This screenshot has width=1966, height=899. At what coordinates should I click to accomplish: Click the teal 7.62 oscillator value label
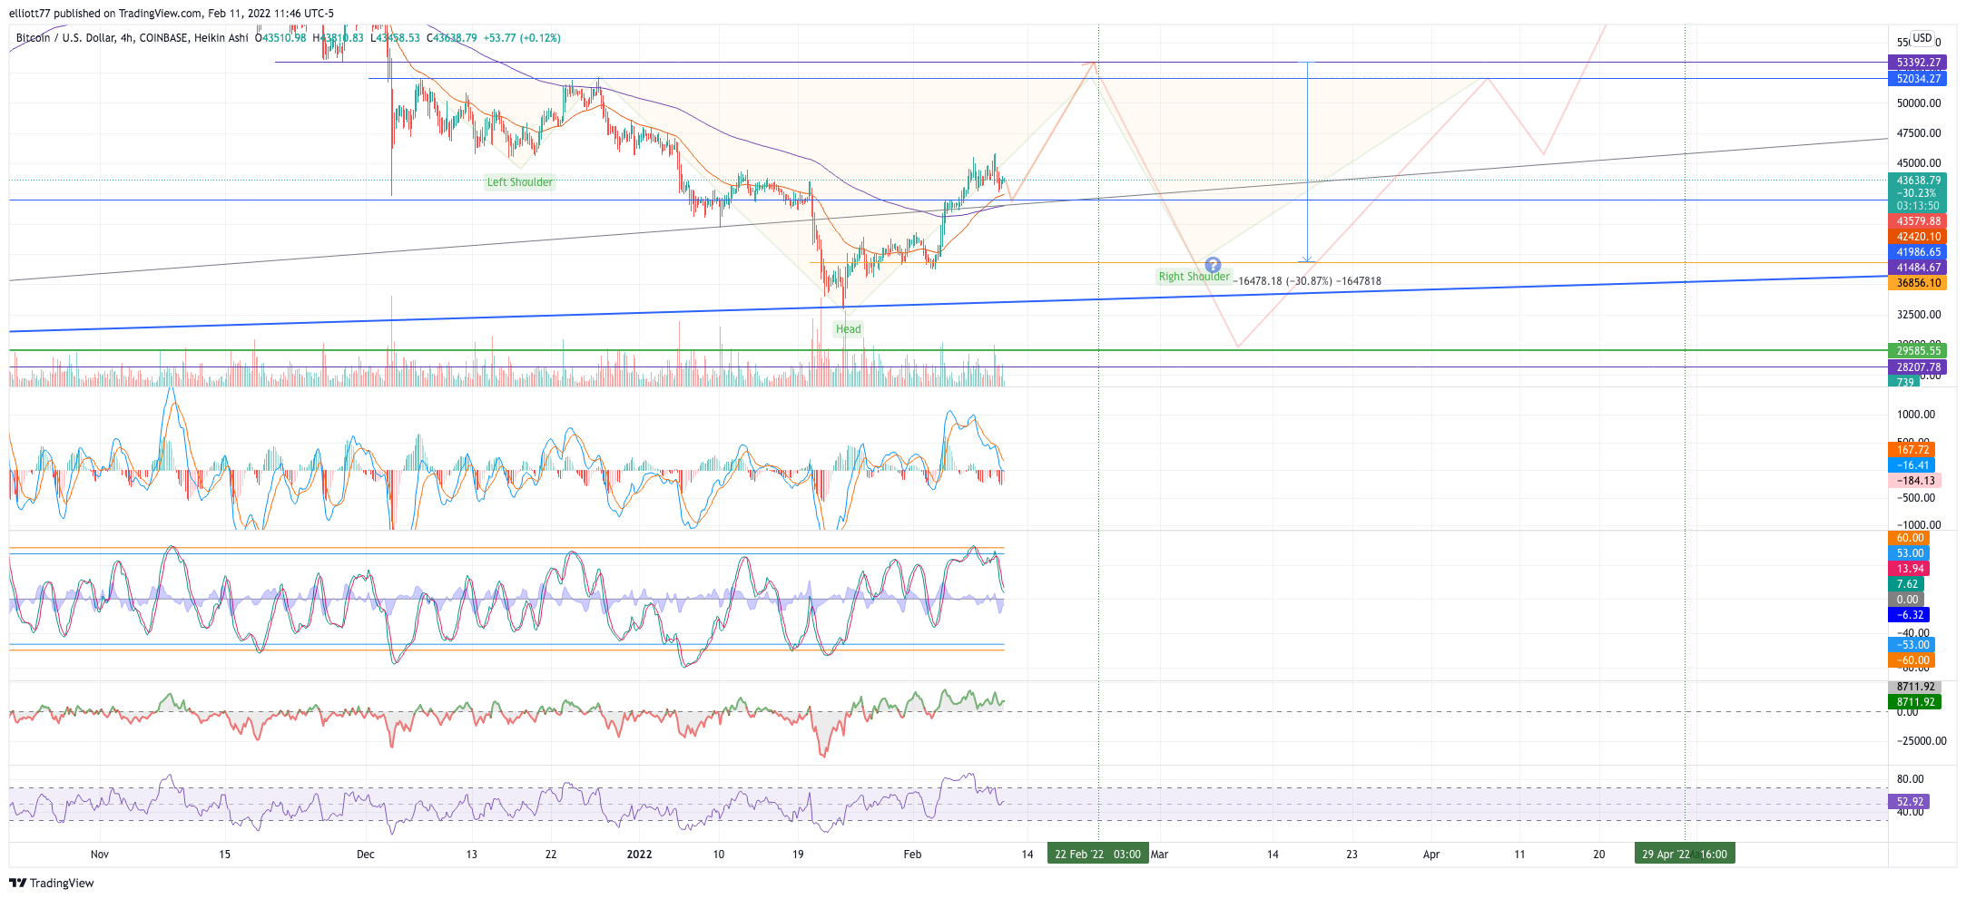(1907, 584)
